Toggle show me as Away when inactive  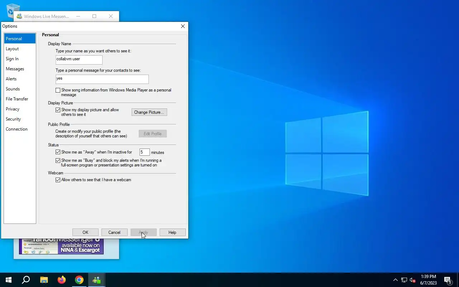click(x=58, y=152)
